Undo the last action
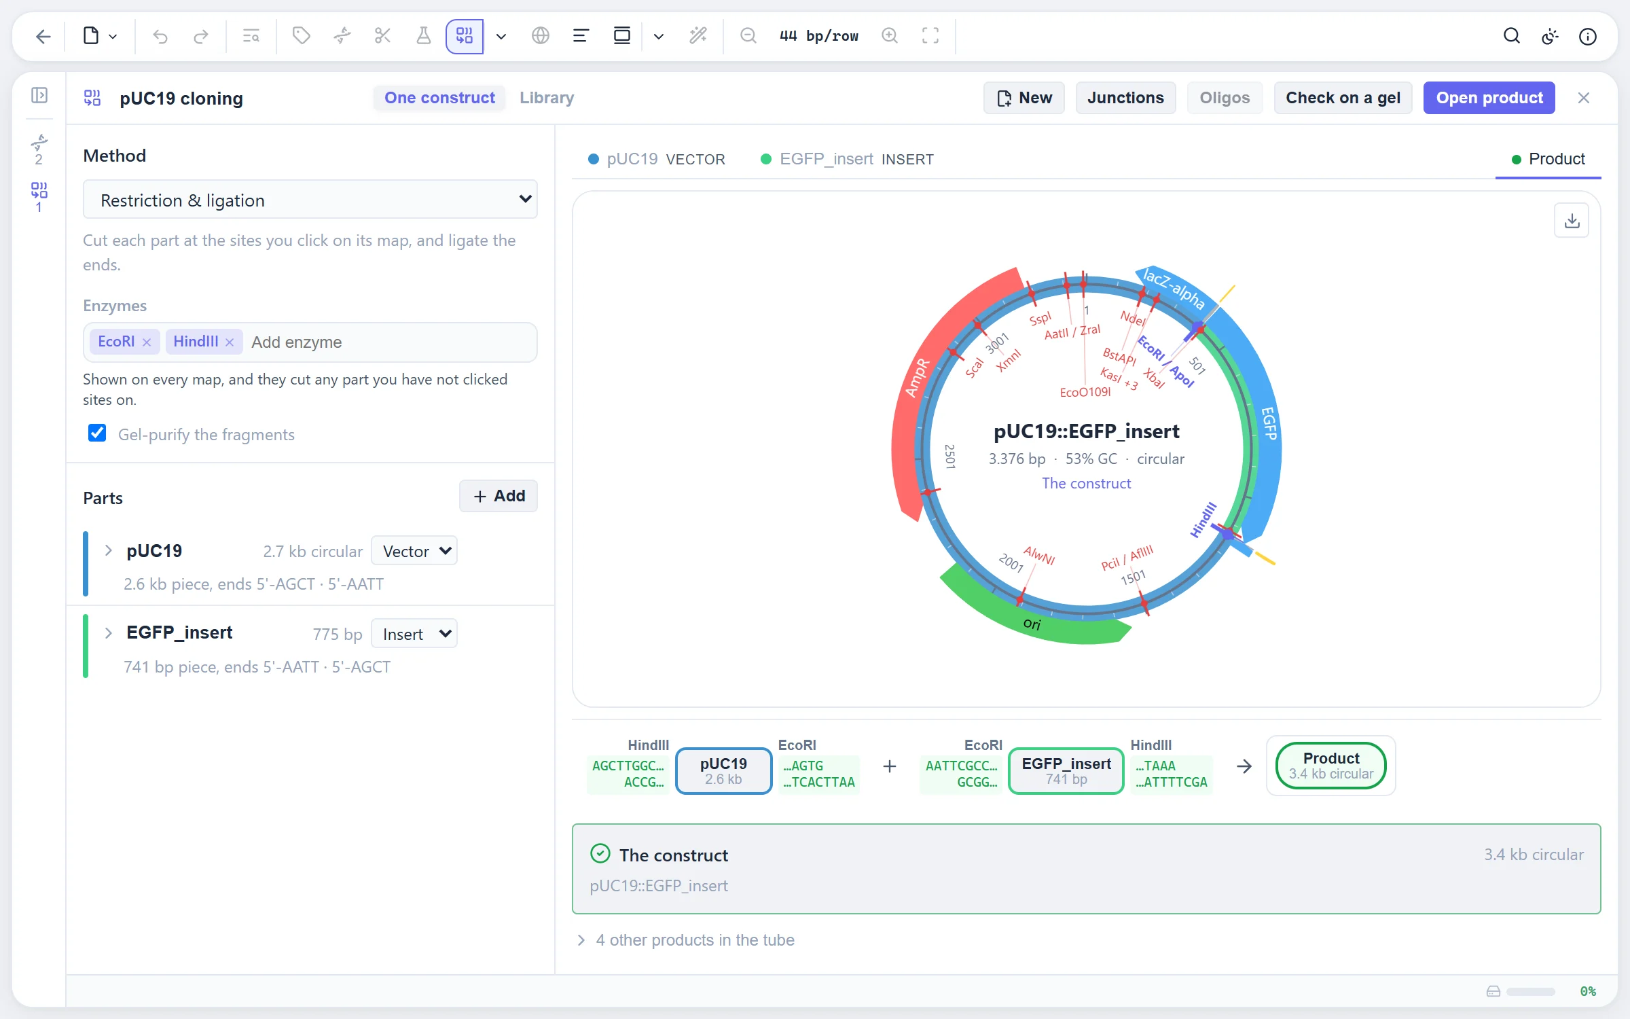The width and height of the screenshot is (1630, 1019). pyautogui.click(x=160, y=36)
